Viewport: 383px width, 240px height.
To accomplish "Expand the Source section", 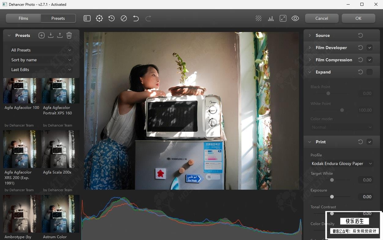I will [310, 35].
